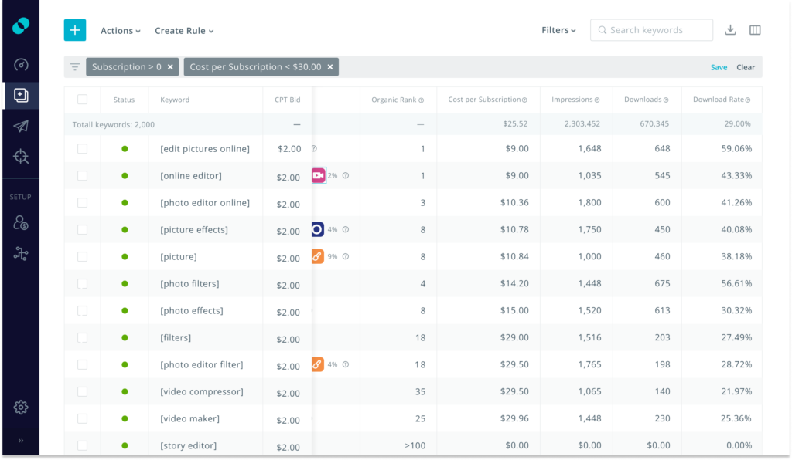Viewport: 792px width, 460px height.
Task: Open the Actions dropdown
Action: coord(118,30)
